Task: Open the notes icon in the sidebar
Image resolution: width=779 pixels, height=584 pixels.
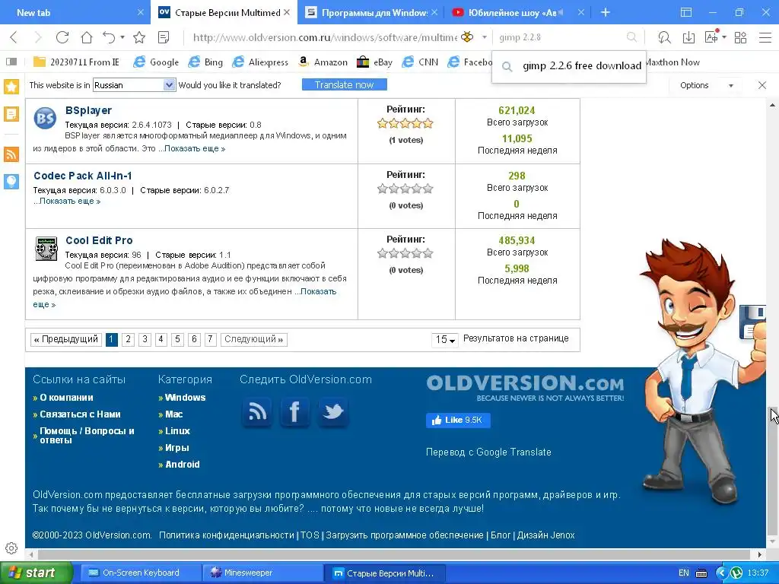Action: point(11,114)
